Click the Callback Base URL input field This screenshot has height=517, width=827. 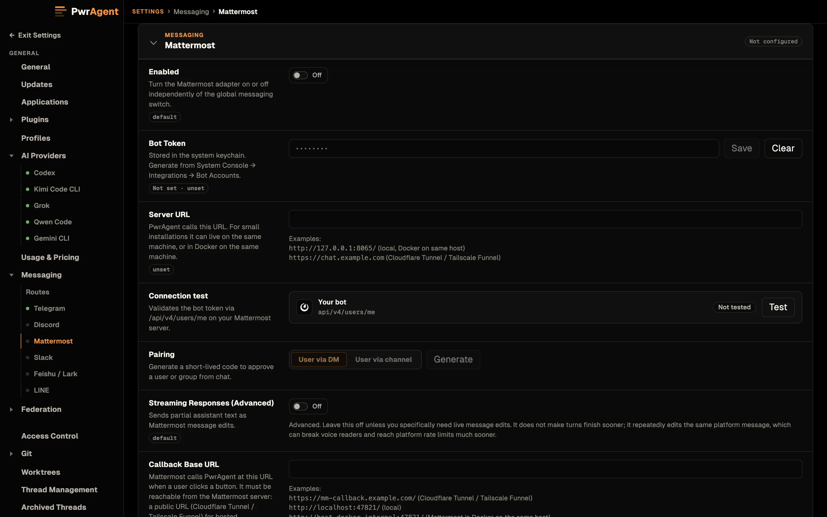[545, 469]
